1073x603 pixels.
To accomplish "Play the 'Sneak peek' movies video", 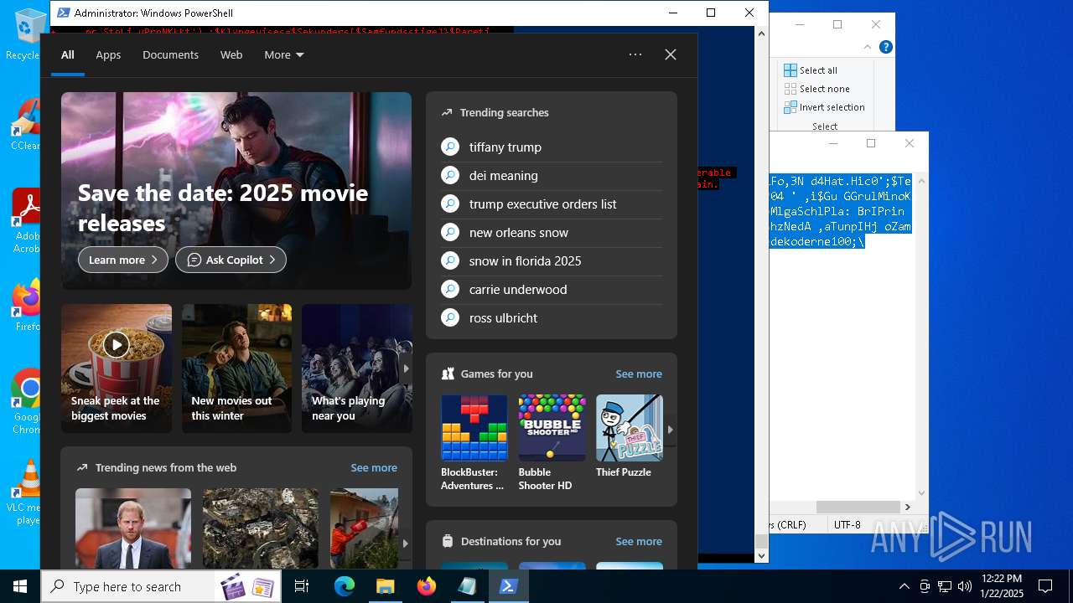I will tap(117, 344).
